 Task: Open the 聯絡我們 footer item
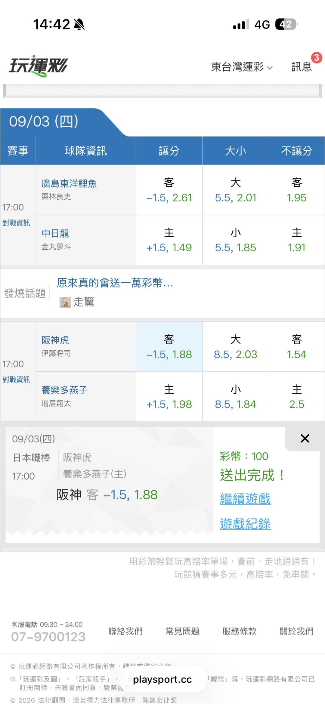click(125, 631)
